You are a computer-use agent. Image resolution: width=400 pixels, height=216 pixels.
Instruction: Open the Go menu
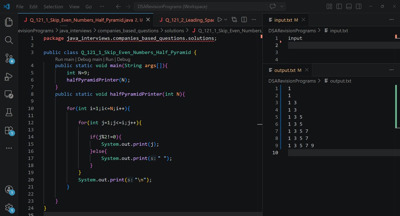tap(88, 6)
